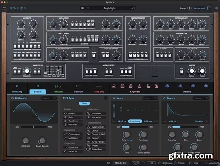Viewport: 220px width, 166px height.
Task: Click the Layer A button
Action: [x=184, y=8]
